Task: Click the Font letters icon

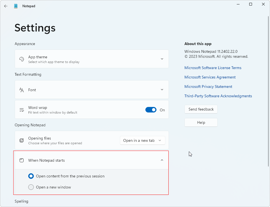Action: [x=22, y=90]
